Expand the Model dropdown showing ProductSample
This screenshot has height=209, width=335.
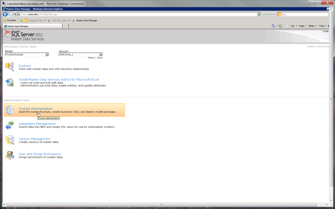(x=47, y=55)
